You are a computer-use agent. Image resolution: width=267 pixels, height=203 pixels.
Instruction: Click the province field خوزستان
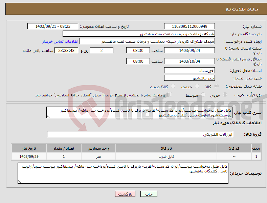click(x=190, y=70)
